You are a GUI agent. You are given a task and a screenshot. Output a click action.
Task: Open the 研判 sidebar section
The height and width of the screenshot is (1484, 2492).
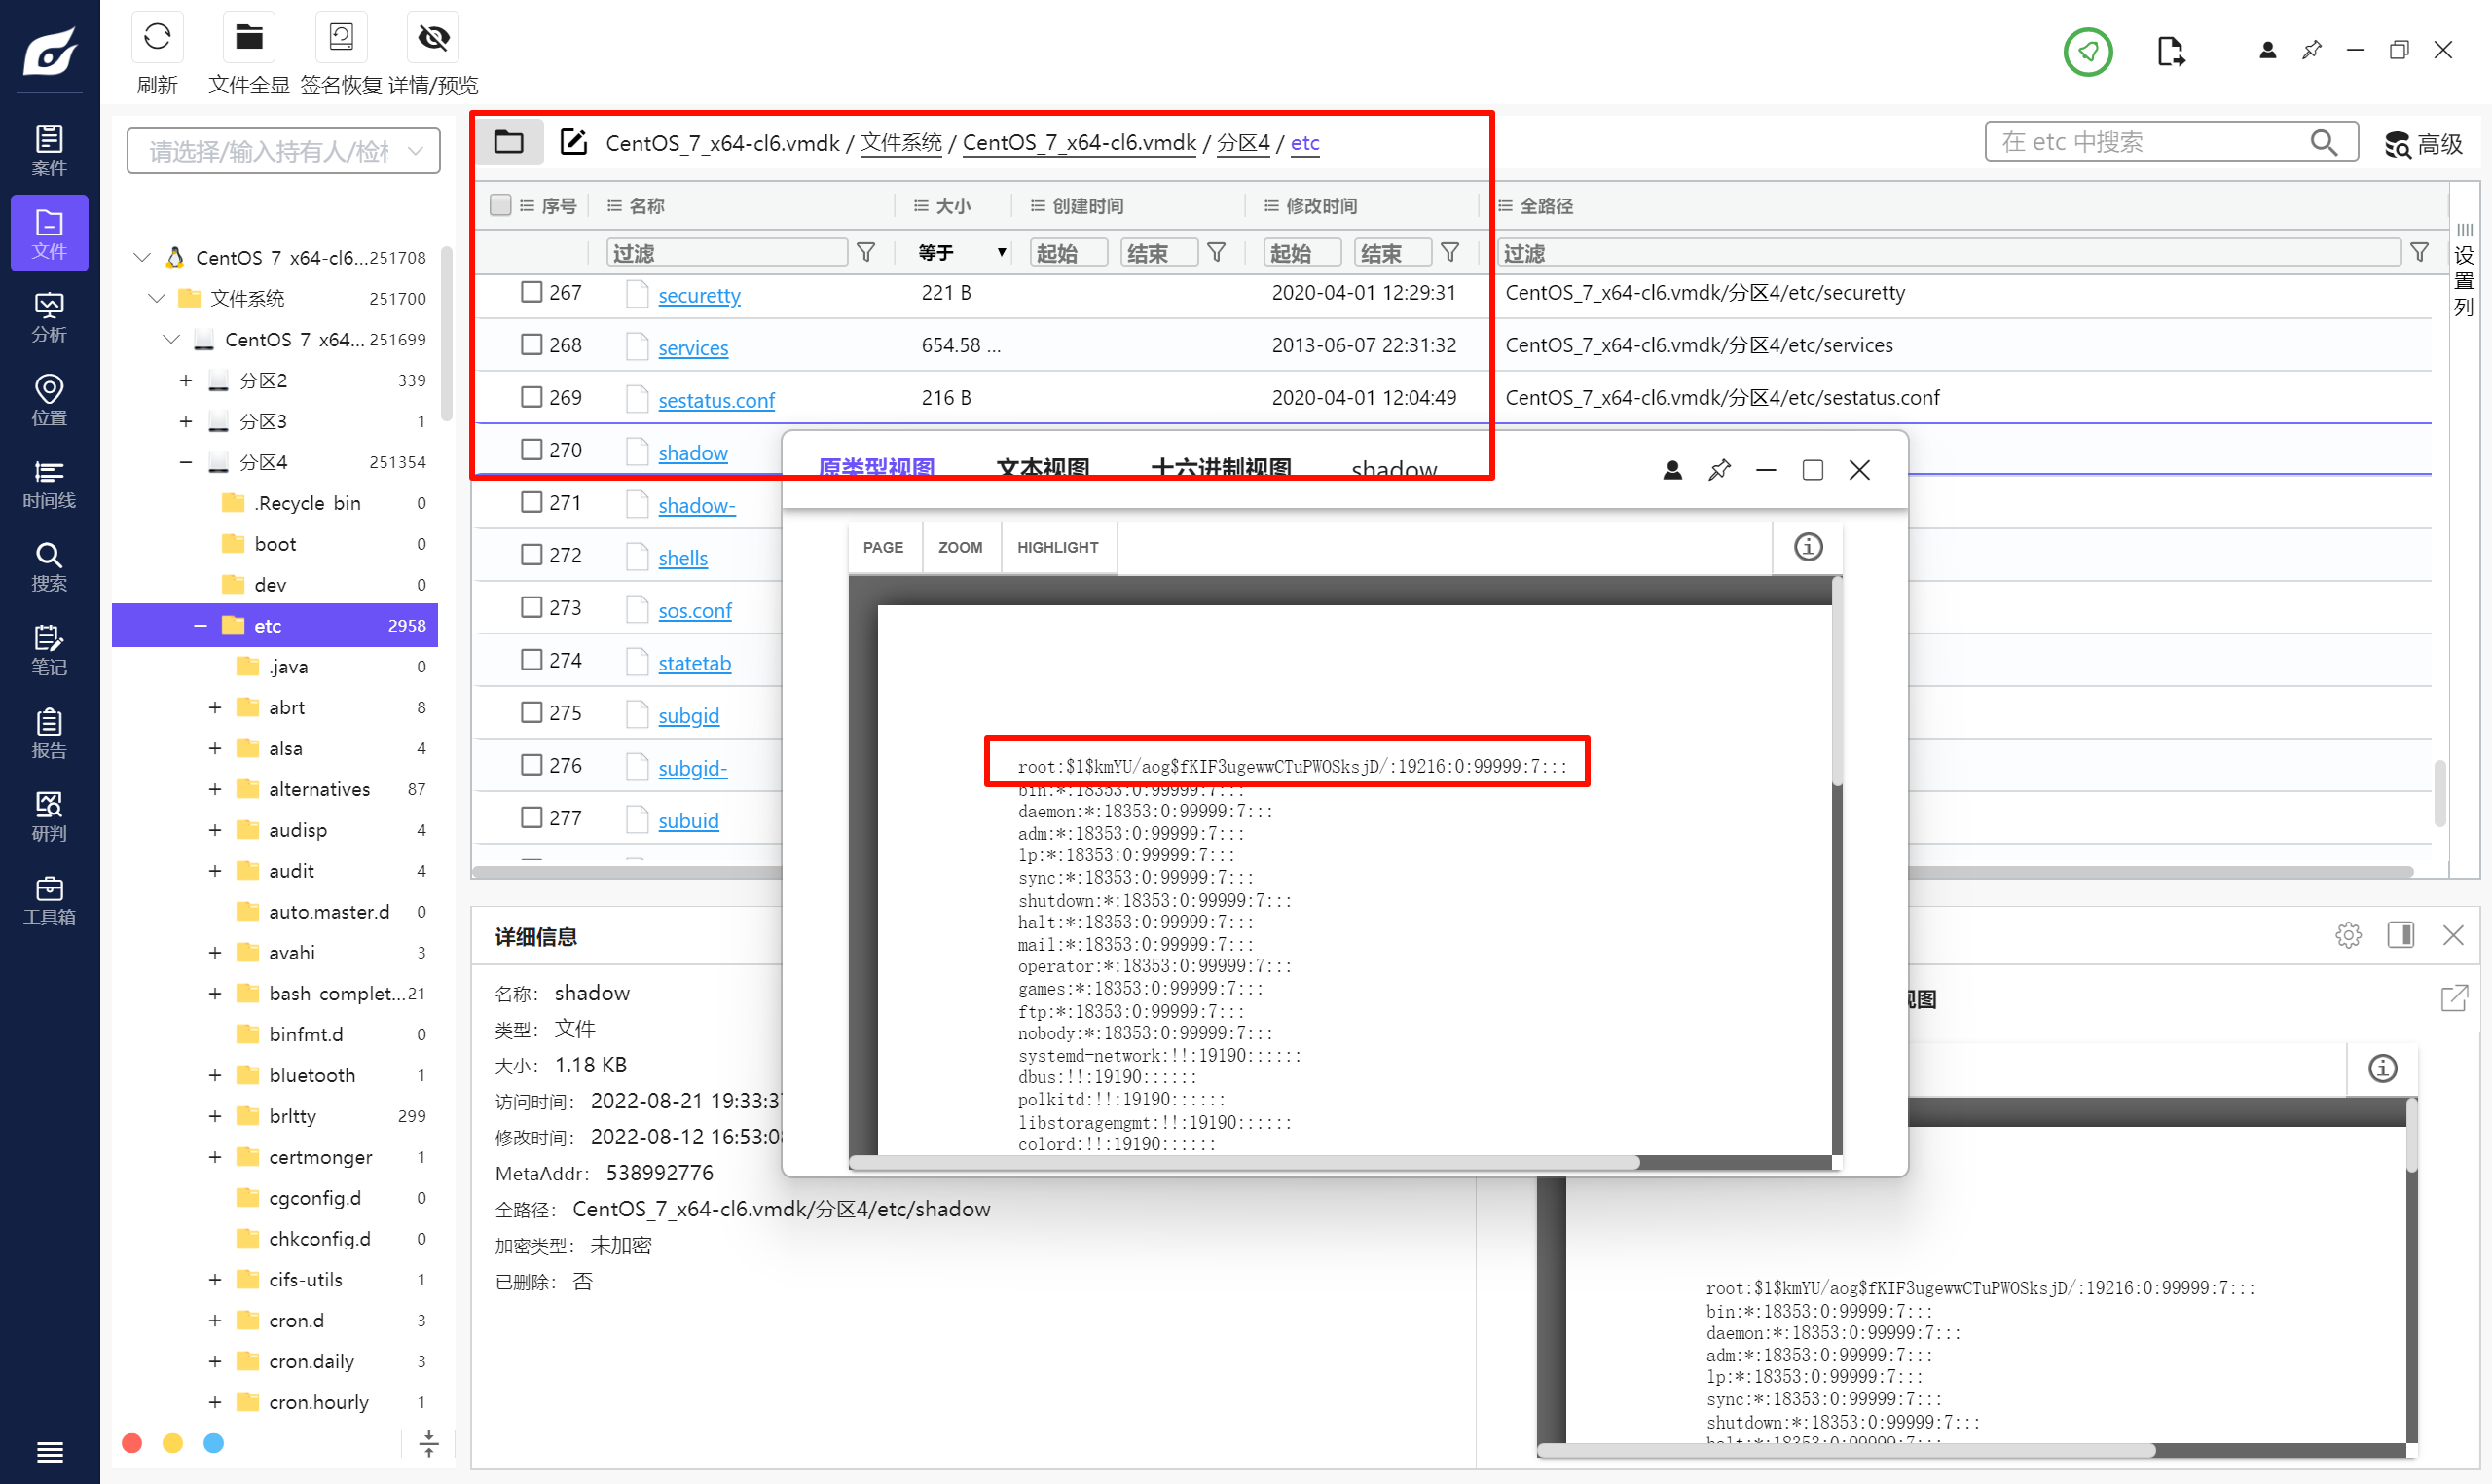pos(49,817)
